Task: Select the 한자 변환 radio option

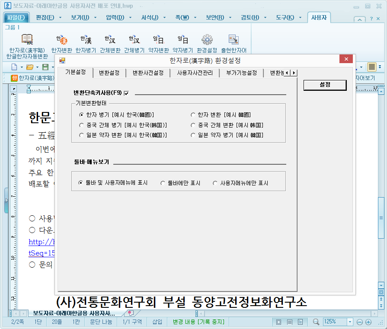Action: [193, 114]
